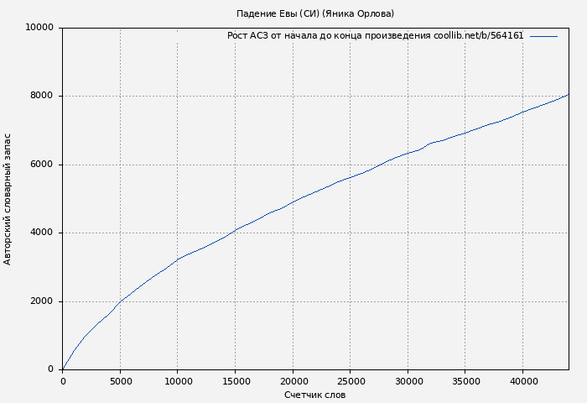
Task: Click the chart title "Падение Евы (СИ)"
Action: [314, 13]
